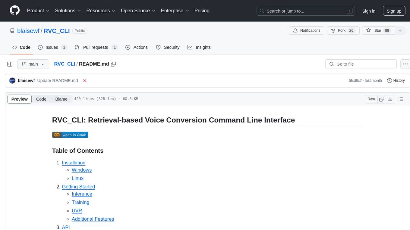Open the GitHub homepage logo

click(x=15, y=11)
